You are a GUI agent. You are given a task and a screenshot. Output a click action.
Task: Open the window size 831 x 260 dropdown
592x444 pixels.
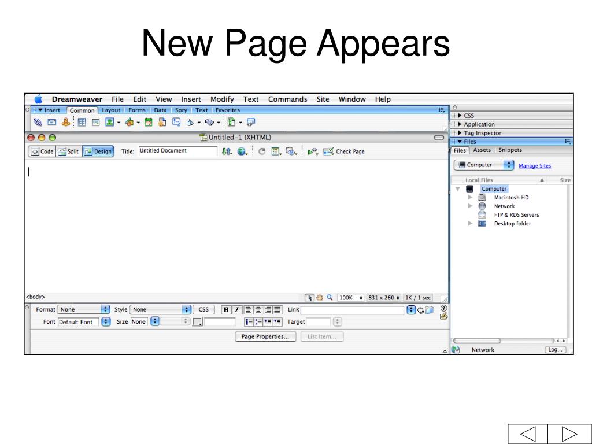(x=384, y=298)
